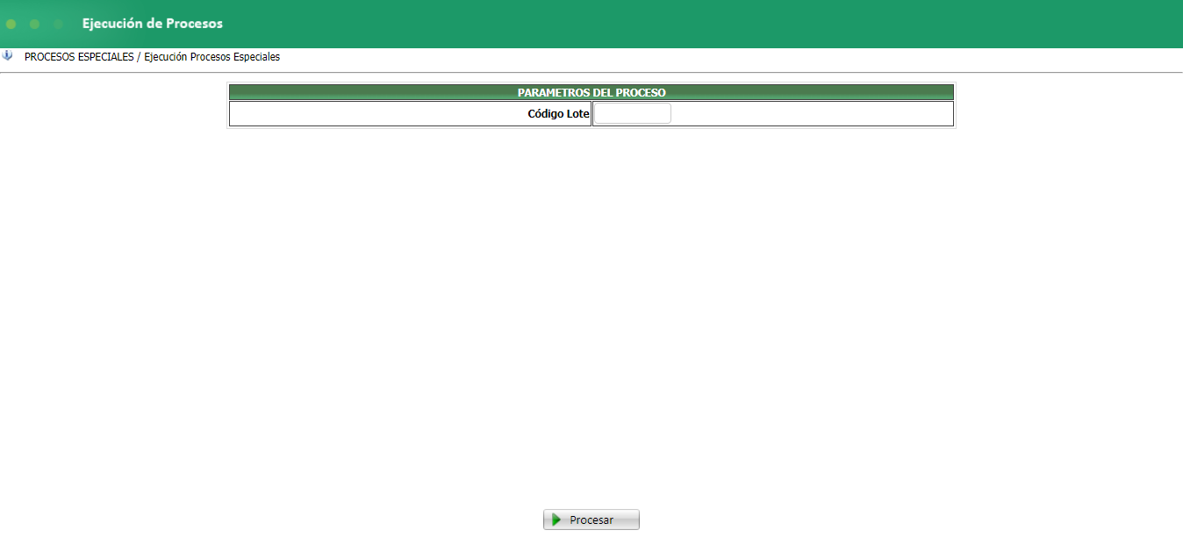
Task: Click the Ejecución de Procesos title
Action: coord(153,24)
